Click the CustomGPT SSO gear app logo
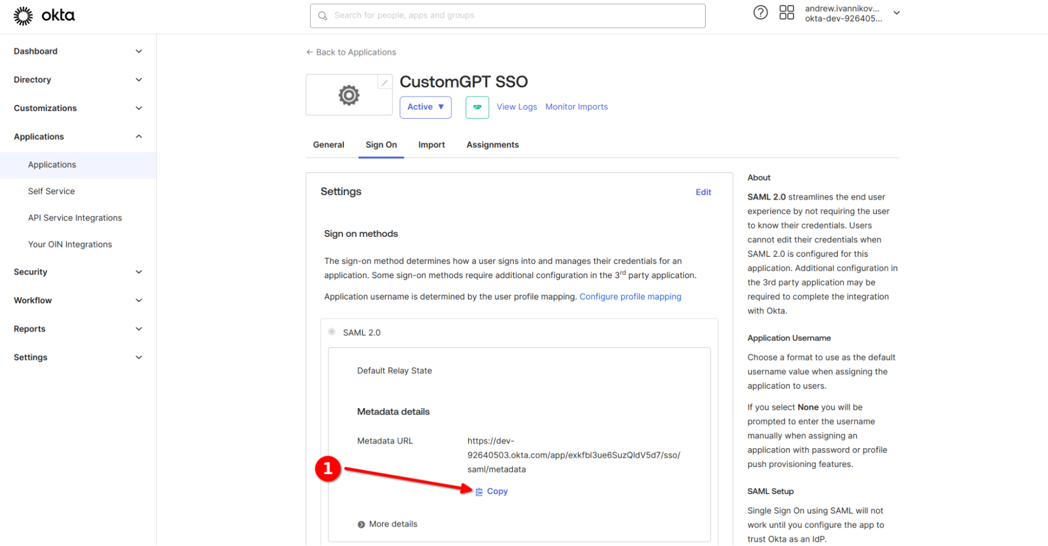 pos(349,95)
